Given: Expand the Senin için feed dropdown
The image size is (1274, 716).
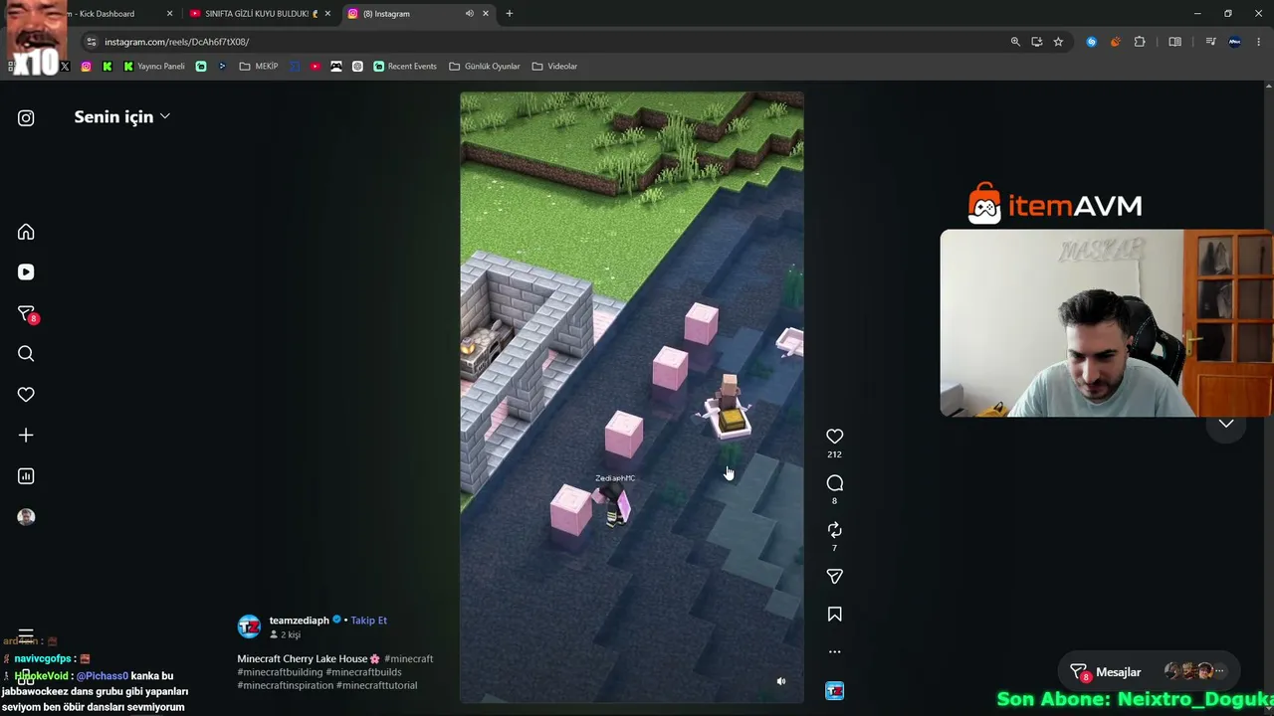Looking at the screenshot, I should 122,117.
